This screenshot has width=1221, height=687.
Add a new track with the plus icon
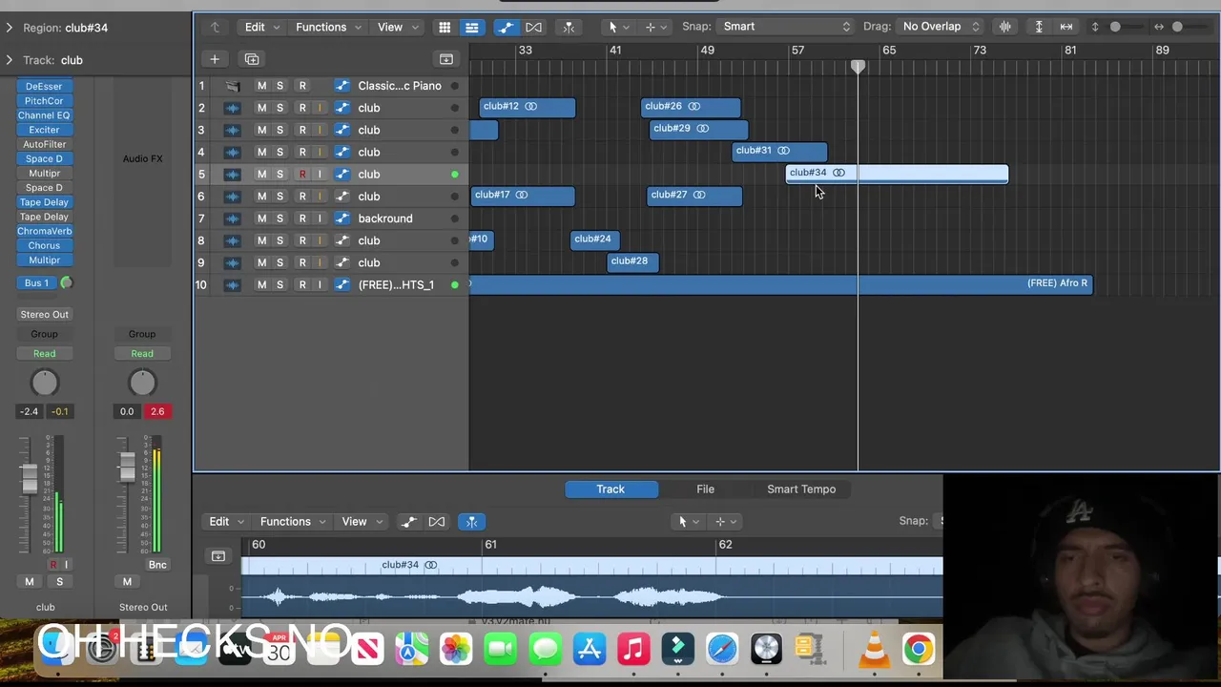[x=215, y=59]
